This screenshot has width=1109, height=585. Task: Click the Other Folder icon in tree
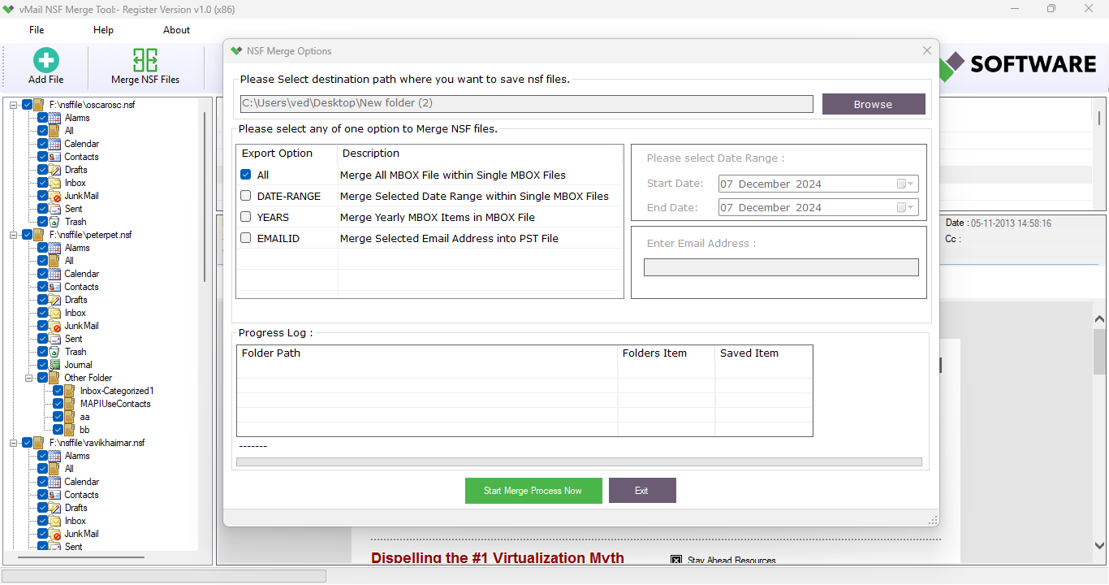coord(54,378)
